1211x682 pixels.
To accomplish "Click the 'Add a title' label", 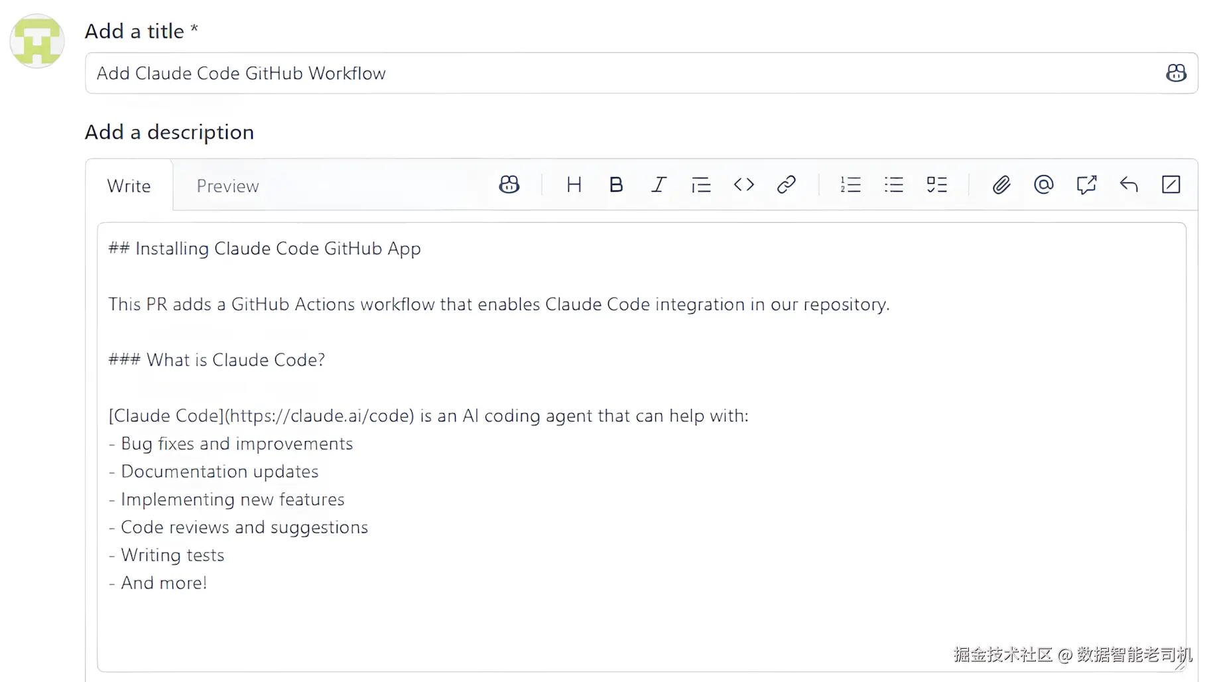I will point(141,31).
